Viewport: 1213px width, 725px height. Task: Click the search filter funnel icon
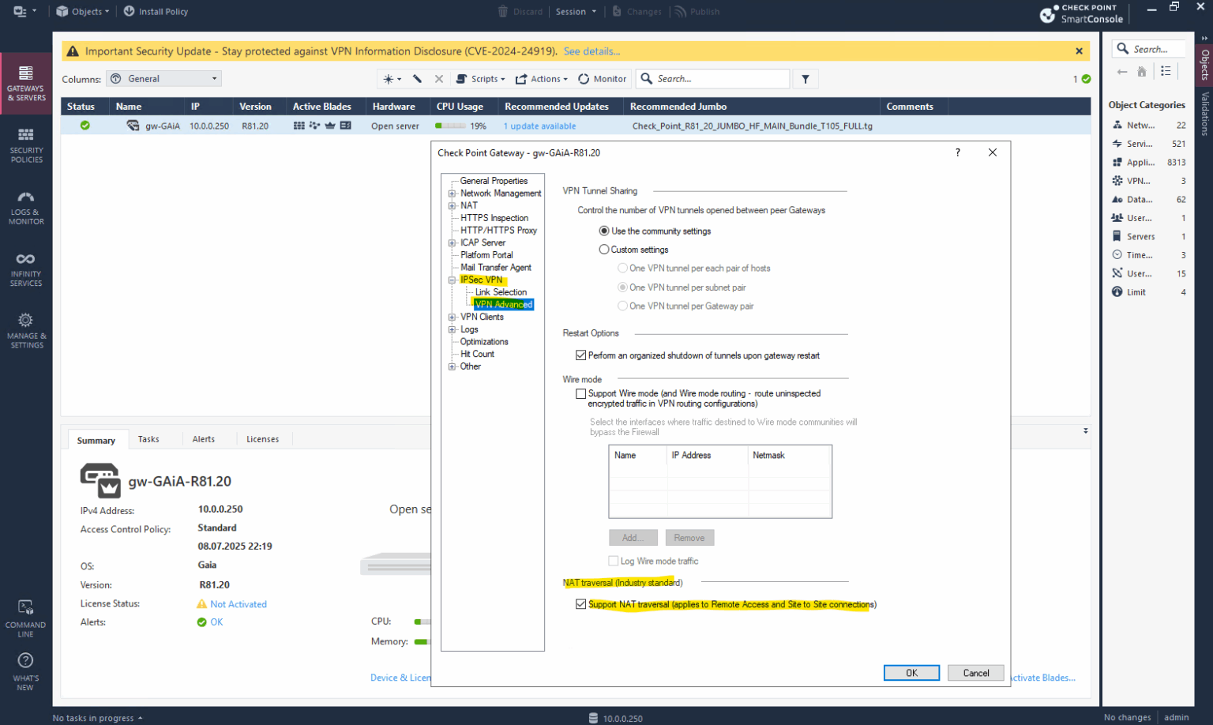[805, 78]
